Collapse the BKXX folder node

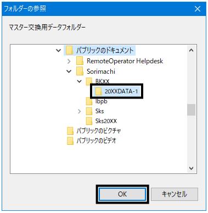point(79,81)
